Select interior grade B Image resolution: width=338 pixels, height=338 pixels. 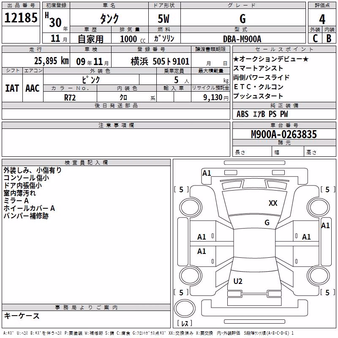pyautogui.click(x=329, y=38)
